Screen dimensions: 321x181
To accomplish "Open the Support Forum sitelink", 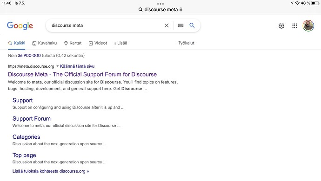I will point(32,119).
